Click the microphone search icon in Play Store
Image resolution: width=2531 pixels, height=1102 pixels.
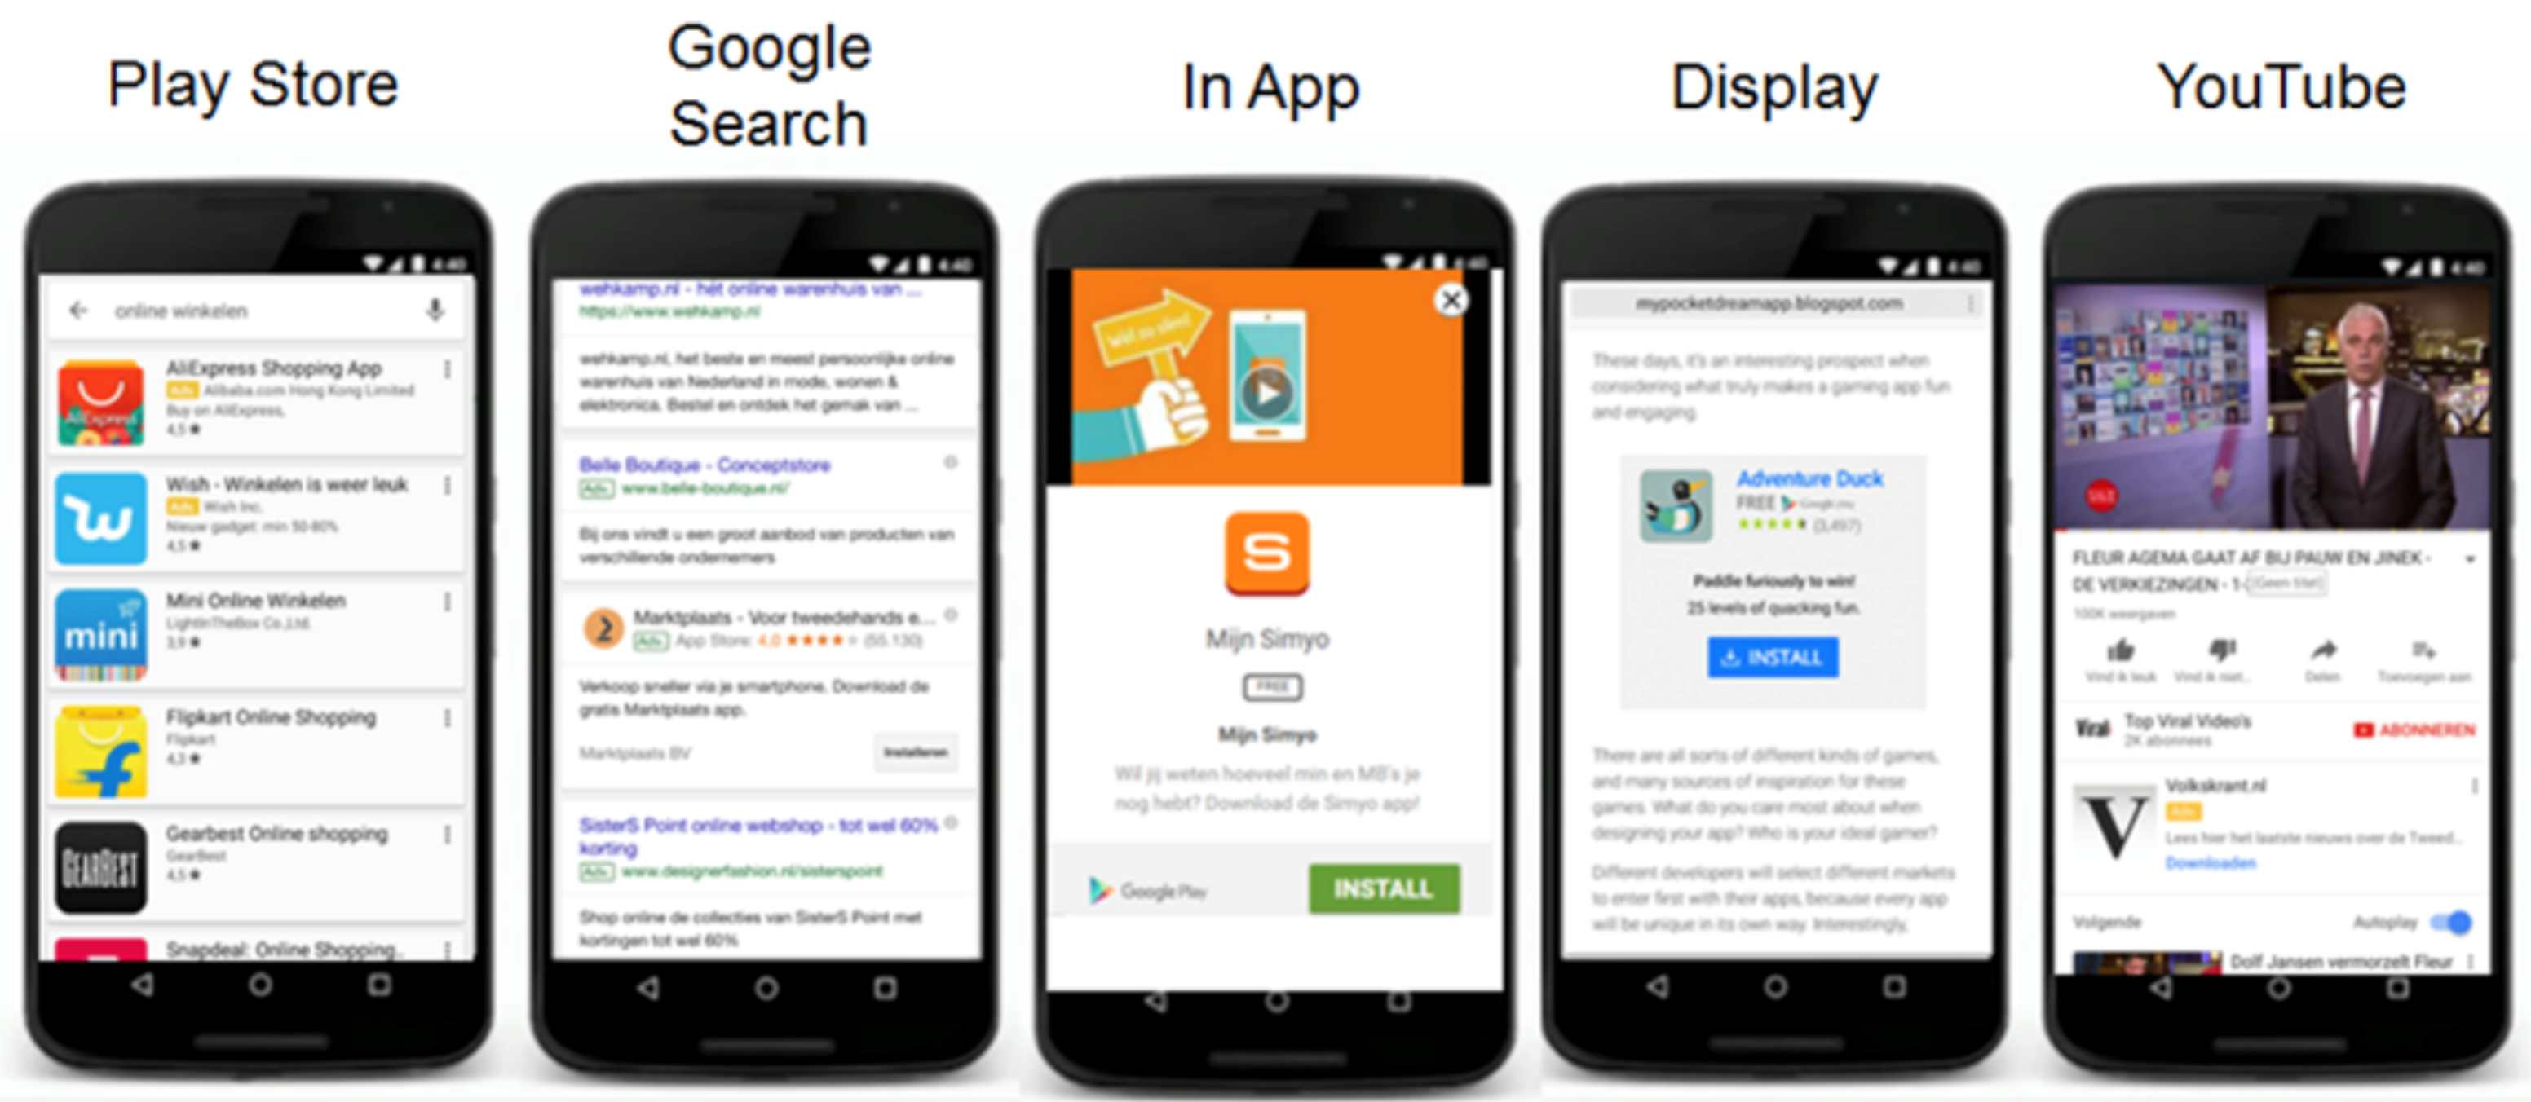437,308
